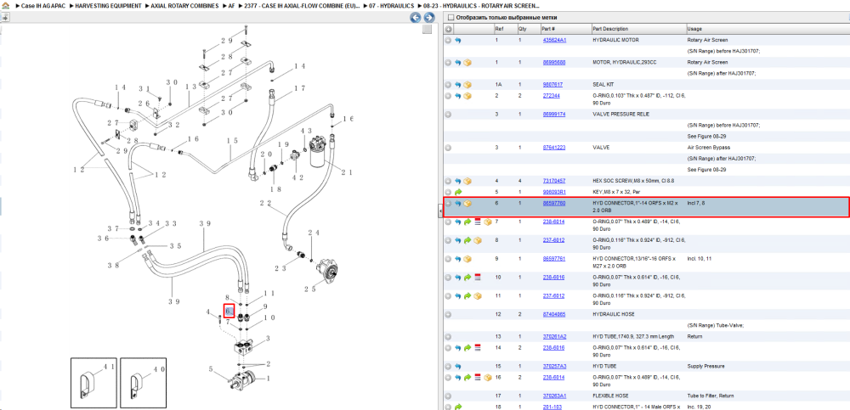Toggle 'Отобразить только выбранные метки' checkbox
This screenshot has height=410, width=850.
click(x=450, y=17)
